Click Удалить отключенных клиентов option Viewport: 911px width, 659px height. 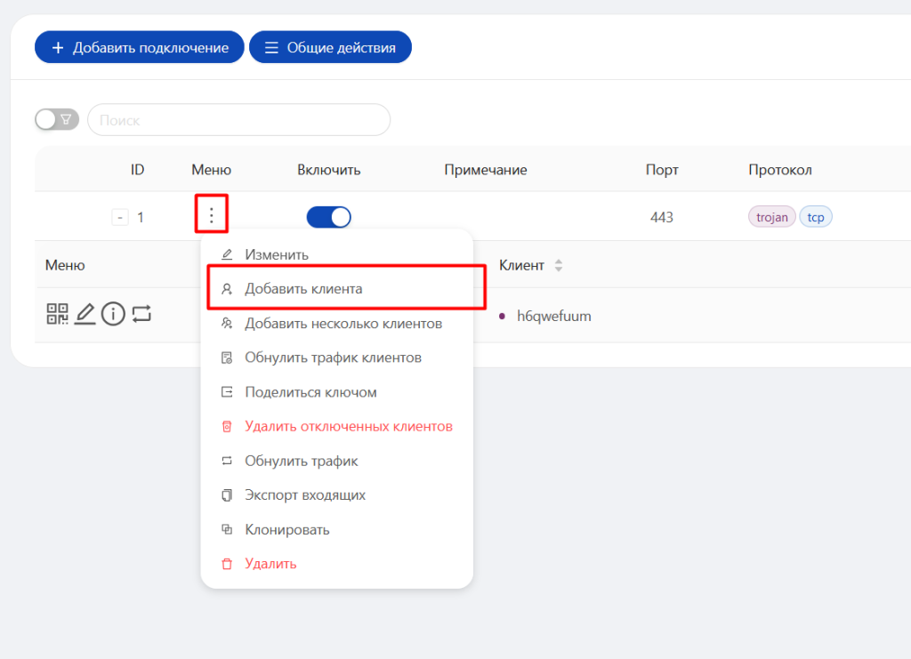coord(349,427)
